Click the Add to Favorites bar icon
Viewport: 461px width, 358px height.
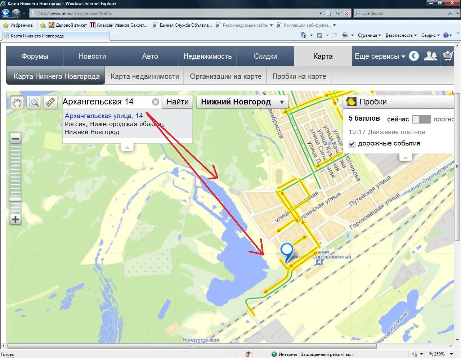pos(43,25)
